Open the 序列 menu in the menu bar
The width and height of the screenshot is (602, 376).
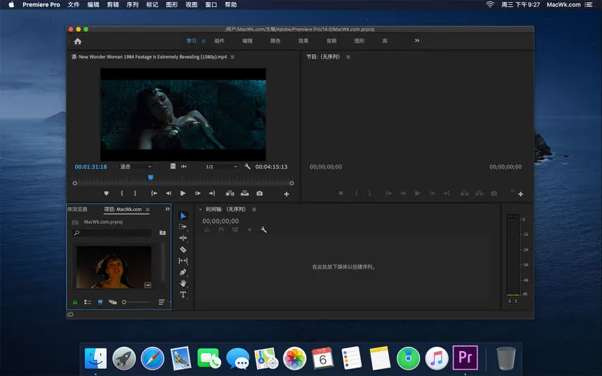pyautogui.click(x=132, y=5)
